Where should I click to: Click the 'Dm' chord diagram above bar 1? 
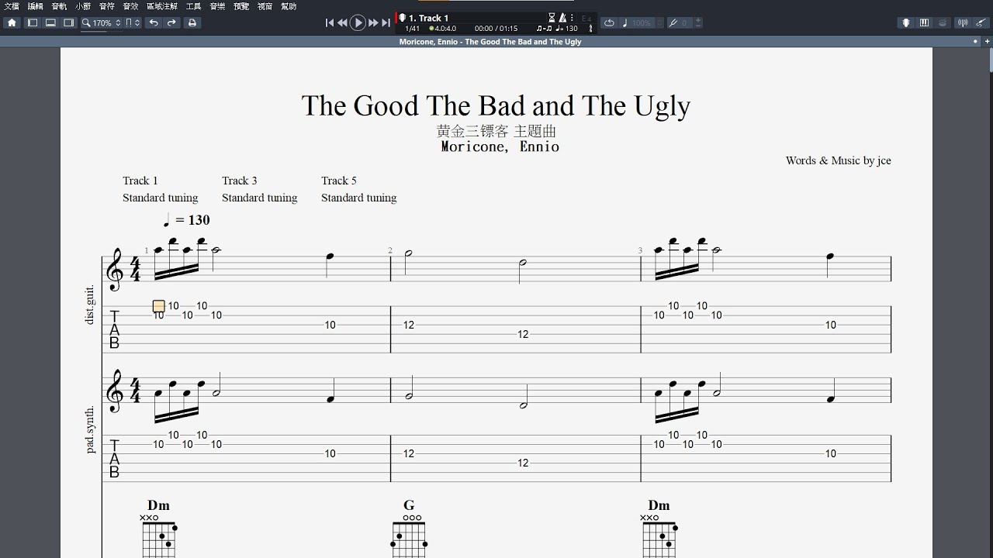point(158,527)
